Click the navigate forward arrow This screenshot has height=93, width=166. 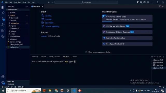(x=52, y=2)
